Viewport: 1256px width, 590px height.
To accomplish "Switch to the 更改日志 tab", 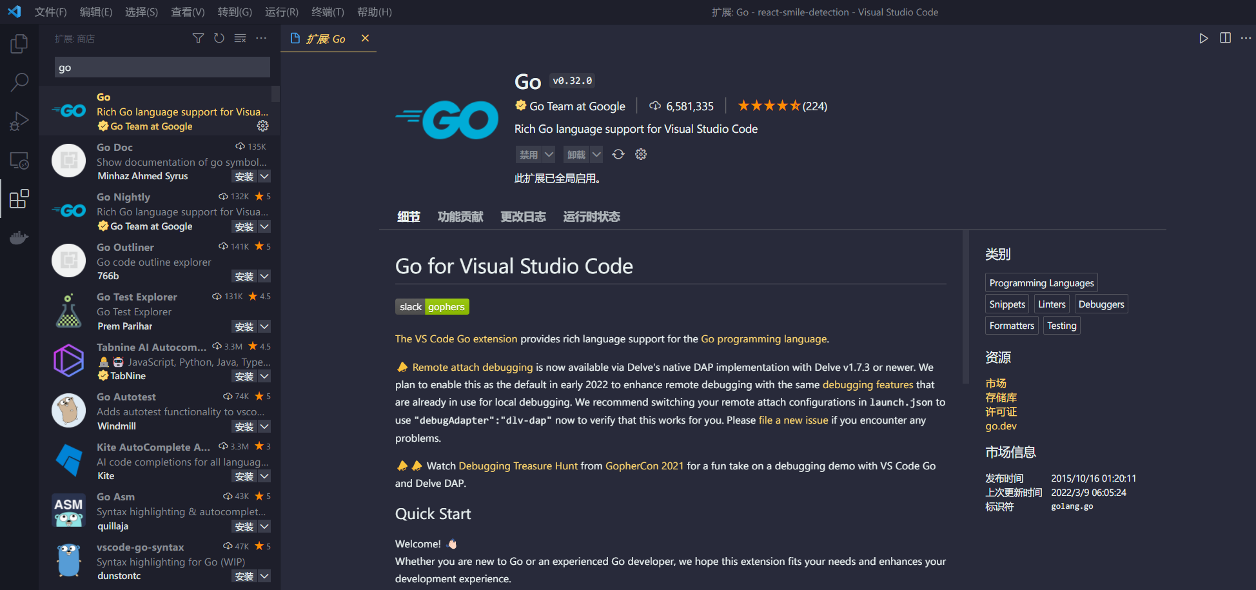I will pyautogui.click(x=524, y=217).
